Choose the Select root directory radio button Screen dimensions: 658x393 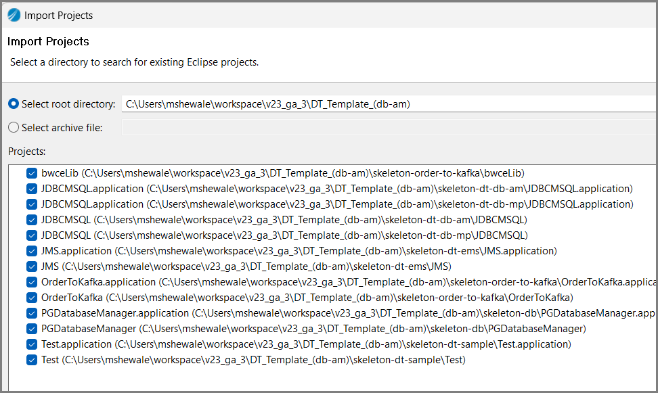click(14, 104)
